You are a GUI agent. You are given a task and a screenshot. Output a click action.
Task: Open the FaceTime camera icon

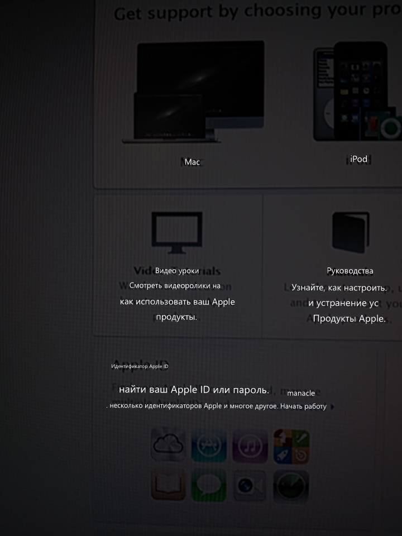(x=250, y=486)
